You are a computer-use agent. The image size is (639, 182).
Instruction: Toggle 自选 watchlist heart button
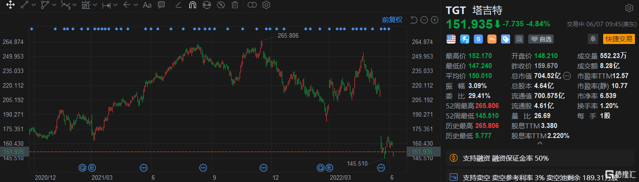tap(541, 39)
